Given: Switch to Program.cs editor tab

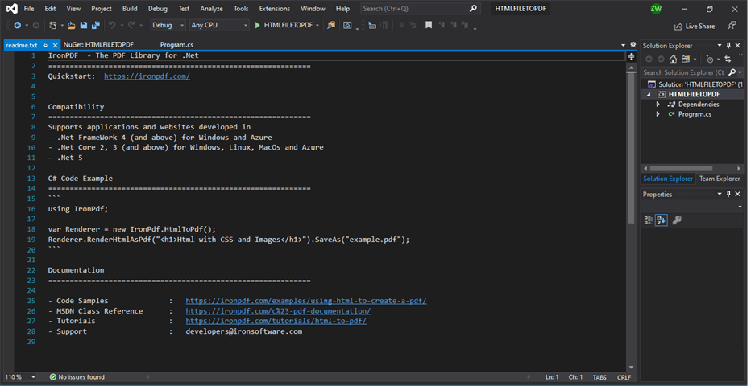Looking at the screenshot, I should (x=176, y=45).
